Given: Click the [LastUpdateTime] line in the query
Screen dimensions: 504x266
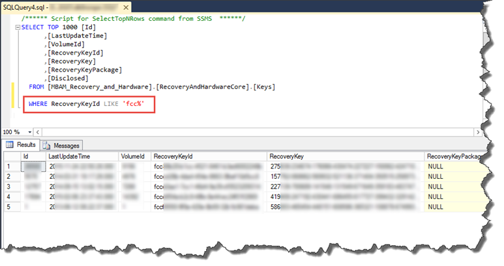Looking at the screenshot, I should click(x=77, y=36).
